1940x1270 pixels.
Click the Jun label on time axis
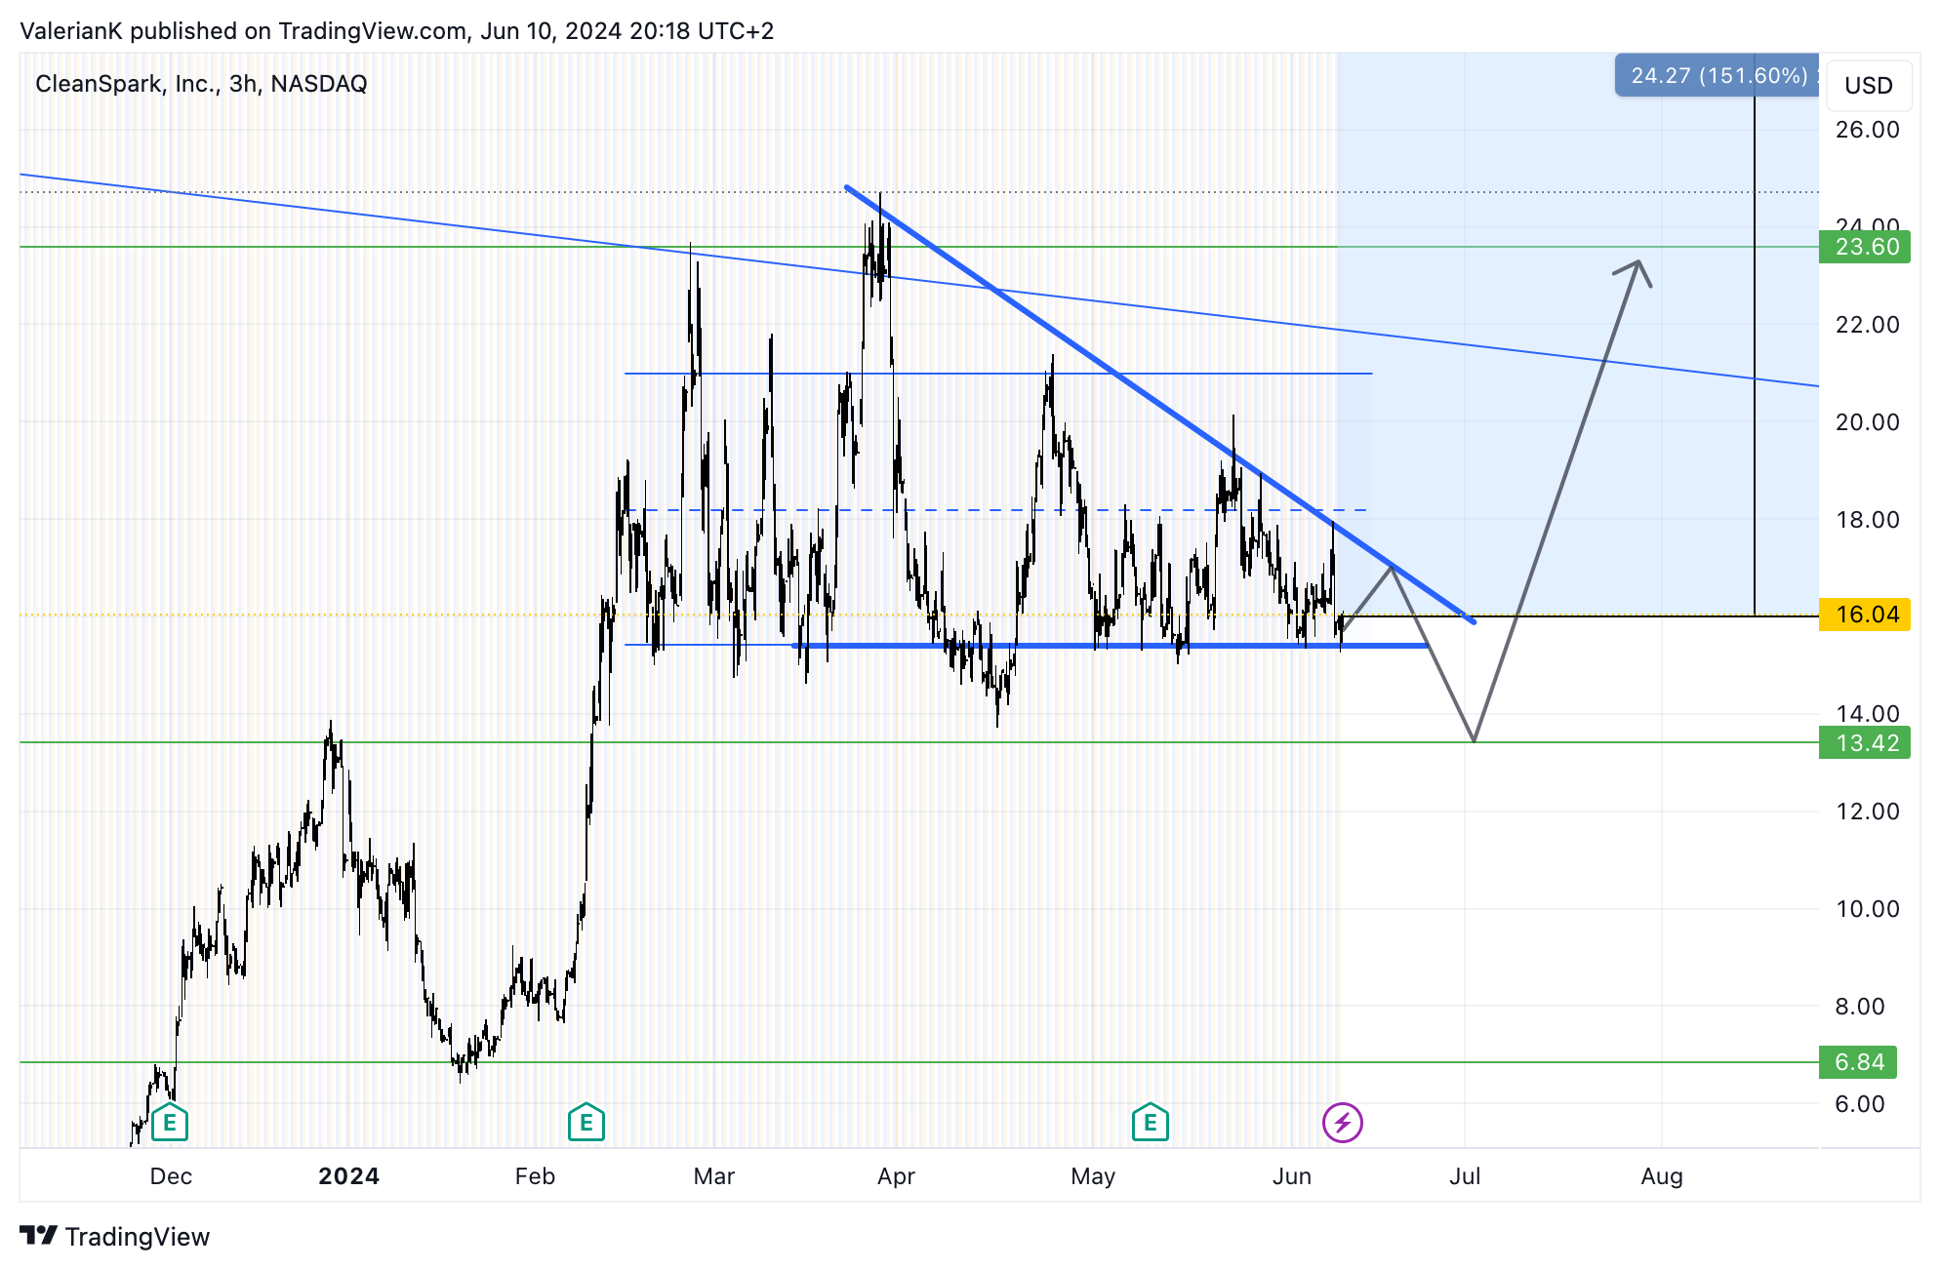pos(1292,1176)
